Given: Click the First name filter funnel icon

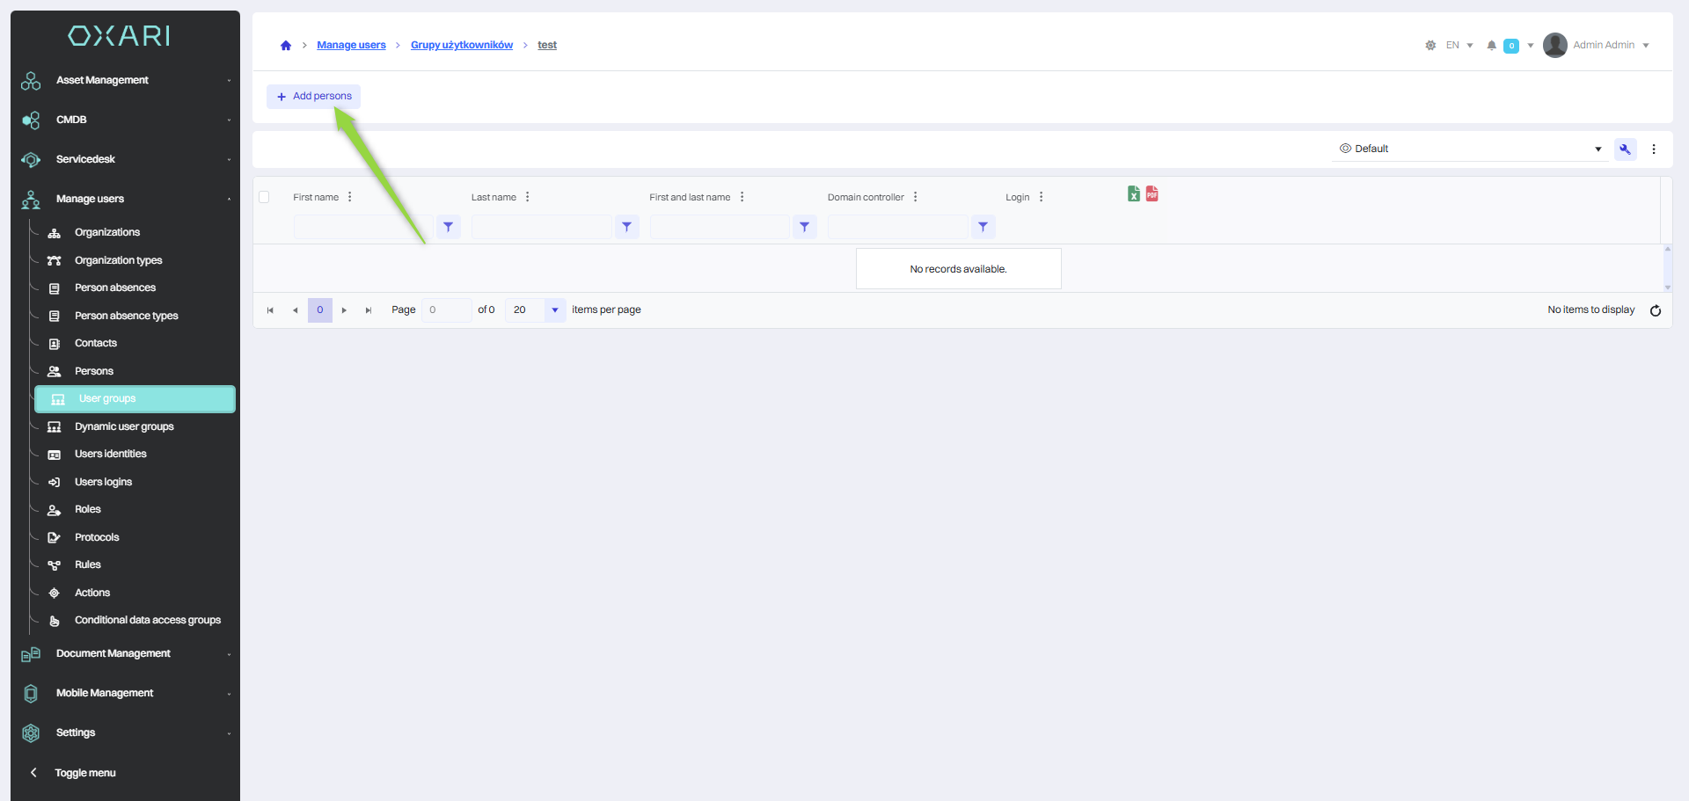Looking at the screenshot, I should (x=449, y=227).
